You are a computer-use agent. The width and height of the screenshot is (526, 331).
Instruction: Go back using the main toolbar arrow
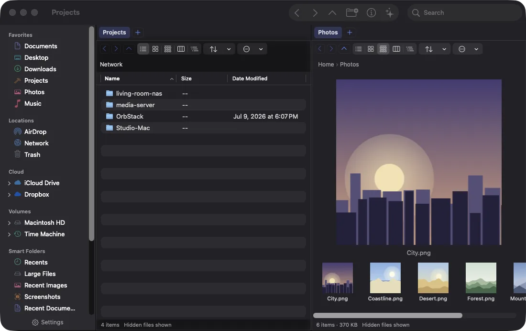[297, 13]
